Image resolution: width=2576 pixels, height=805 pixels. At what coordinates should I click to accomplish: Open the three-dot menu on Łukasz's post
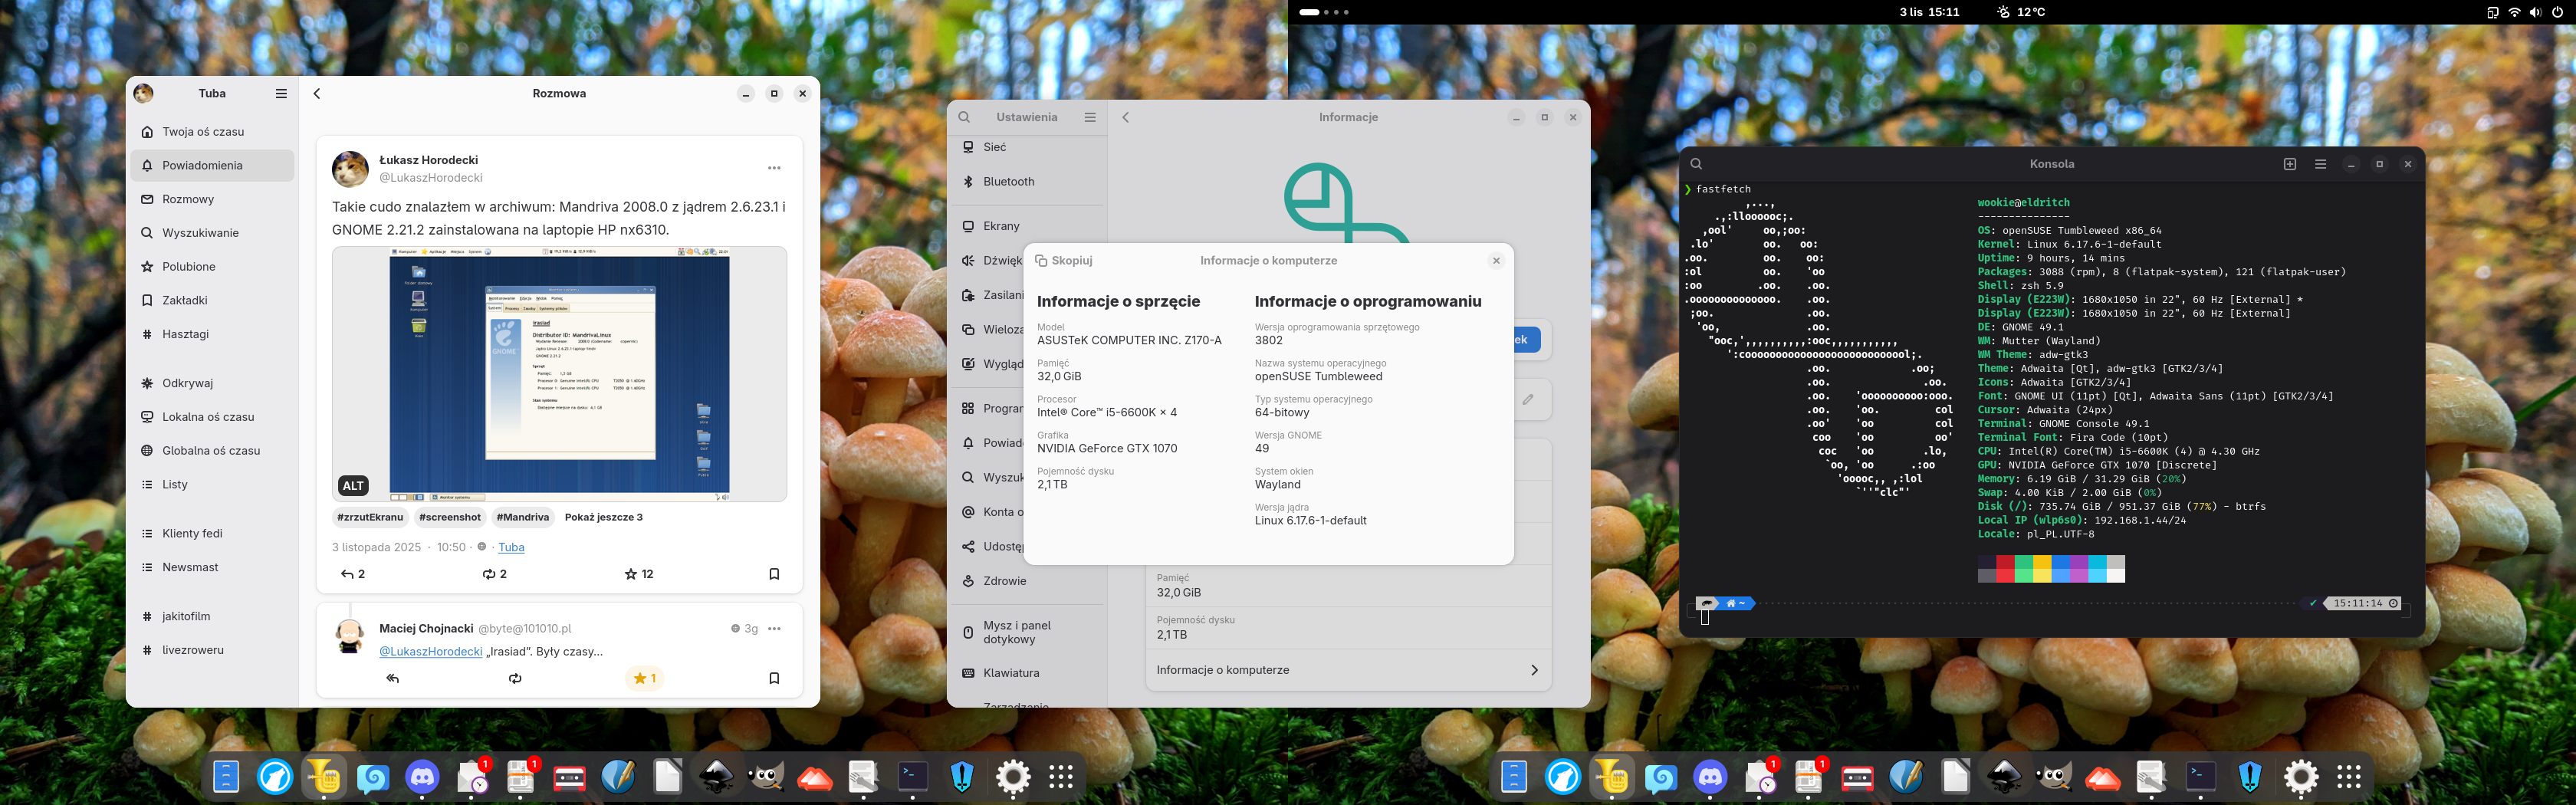click(773, 168)
